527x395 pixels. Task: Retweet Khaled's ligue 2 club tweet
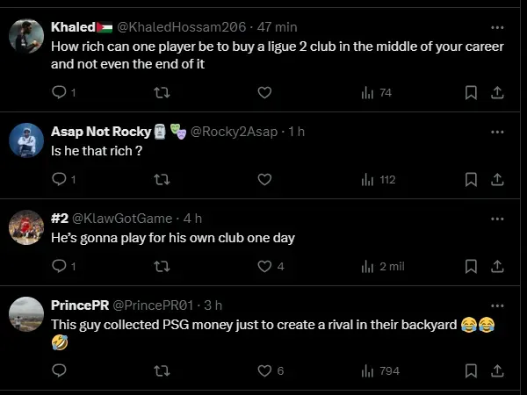click(162, 92)
